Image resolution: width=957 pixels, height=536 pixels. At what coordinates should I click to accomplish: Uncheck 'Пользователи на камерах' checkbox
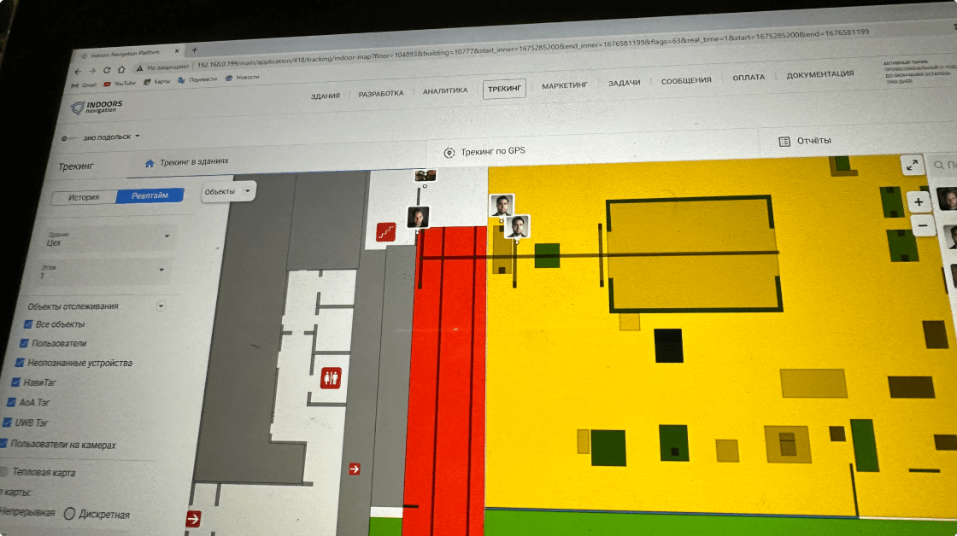click(3, 443)
